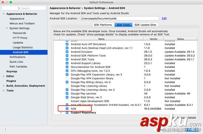
Task: Expand Support Repository row
Action: tap(61, 113)
